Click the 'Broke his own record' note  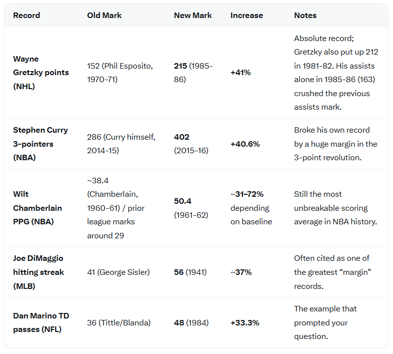click(x=335, y=144)
